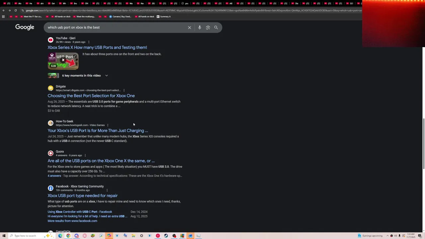Click the search query input field
Image resolution: width=425 pixels, height=239 pixels.
tap(116, 28)
